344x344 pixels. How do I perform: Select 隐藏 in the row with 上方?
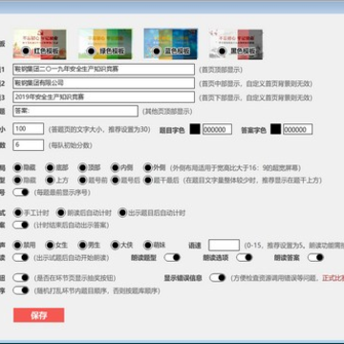coord(17,181)
